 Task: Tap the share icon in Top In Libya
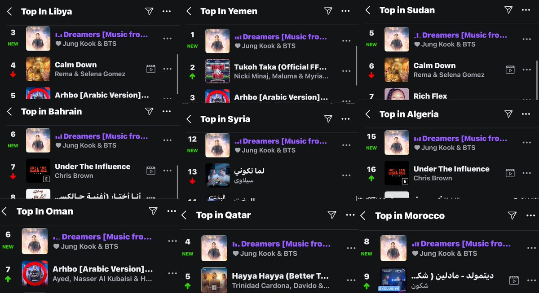pyautogui.click(x=149, y=11)
